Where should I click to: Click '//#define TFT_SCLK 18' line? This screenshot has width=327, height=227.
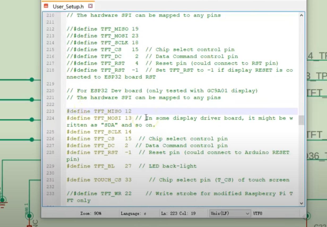click(x=102, y=43)
